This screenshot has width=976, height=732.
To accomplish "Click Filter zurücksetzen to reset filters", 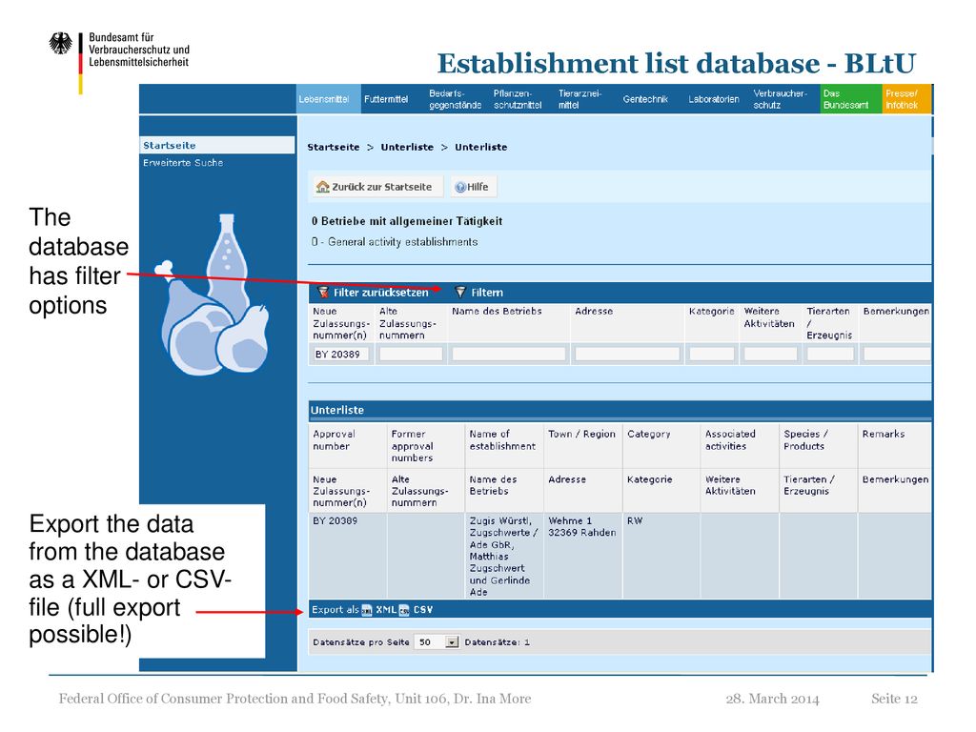I will (374, 293).
